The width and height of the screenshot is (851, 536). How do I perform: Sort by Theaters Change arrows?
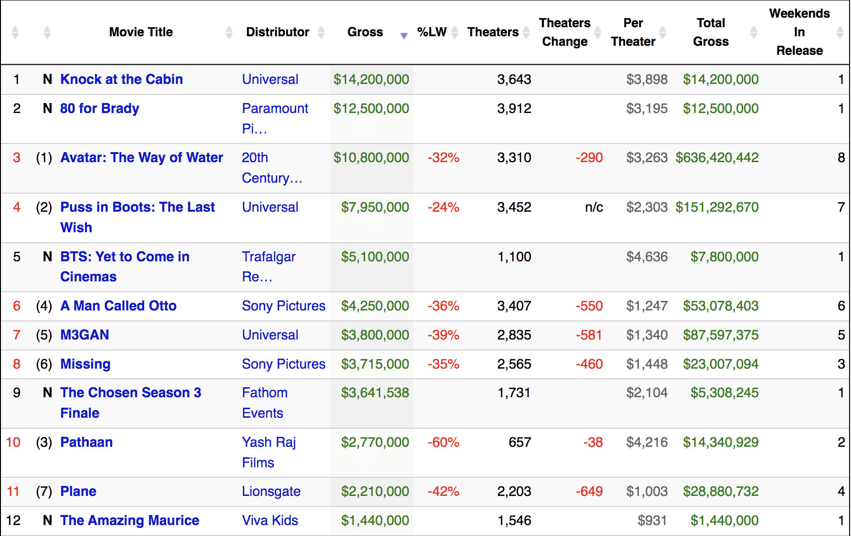click(x=598, y=32)
